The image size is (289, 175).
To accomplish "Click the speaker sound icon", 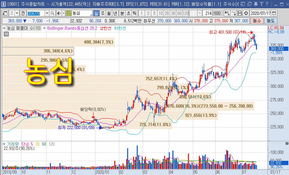I will [x=59, y=13].
